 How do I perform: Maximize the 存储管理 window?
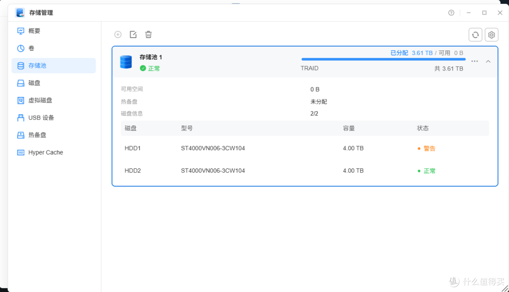click(x=484, y=13)
